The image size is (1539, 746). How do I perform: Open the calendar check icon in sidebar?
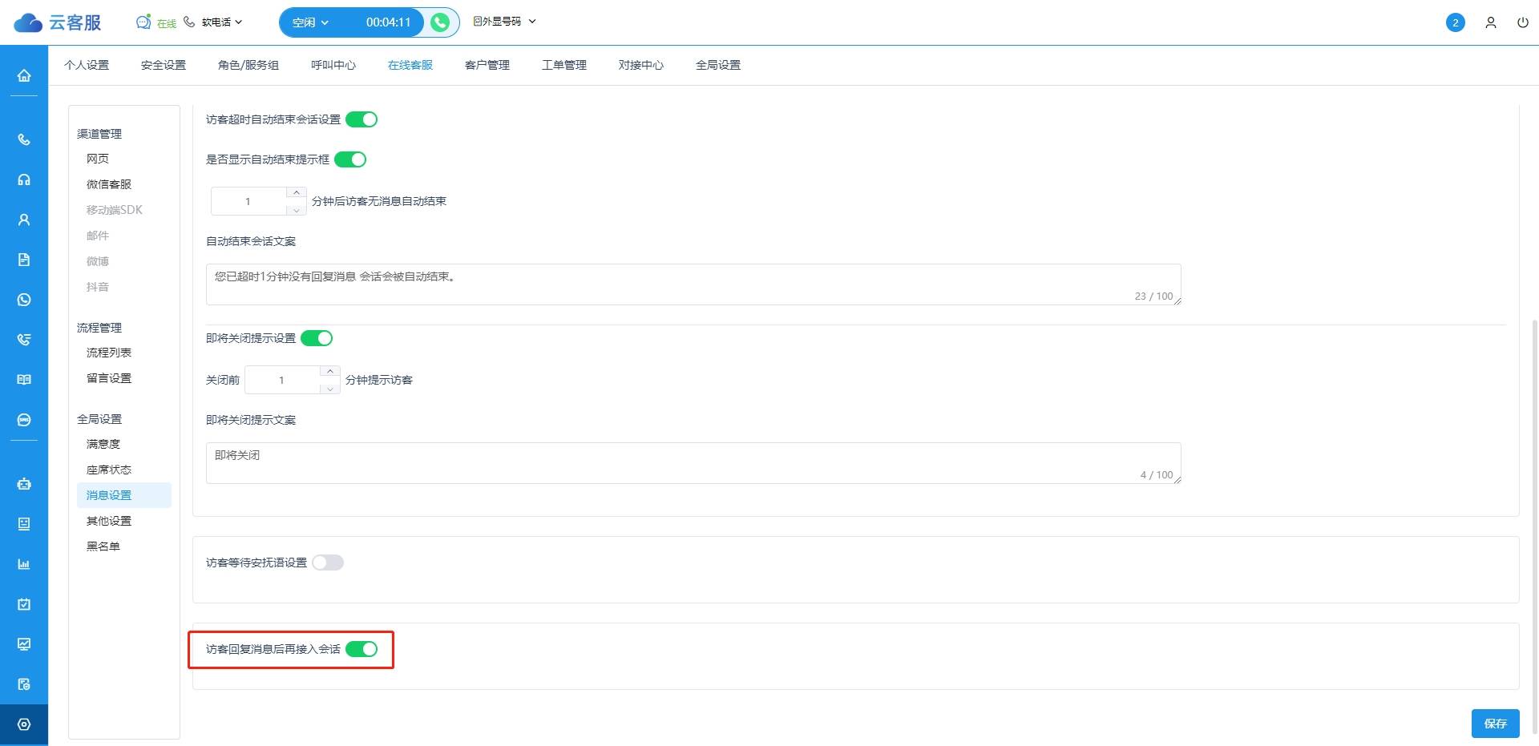pyautogui.click(x=24, y=604)
